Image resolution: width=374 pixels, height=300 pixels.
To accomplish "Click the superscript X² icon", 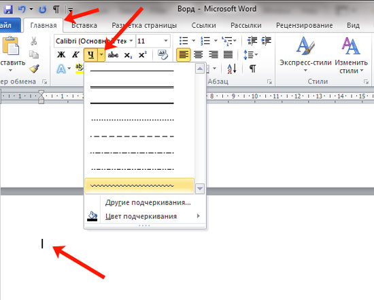I will pos(143,55).
